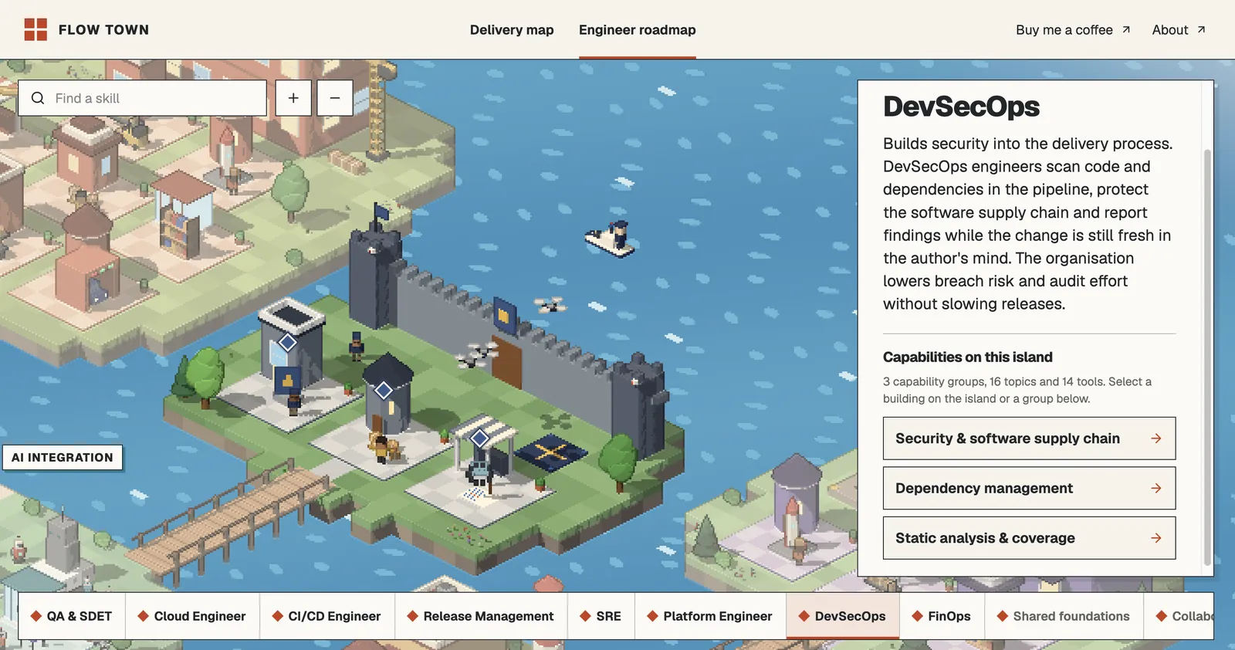
Task: Focus the Find a skill search field
Action: (x=143, y=98)
